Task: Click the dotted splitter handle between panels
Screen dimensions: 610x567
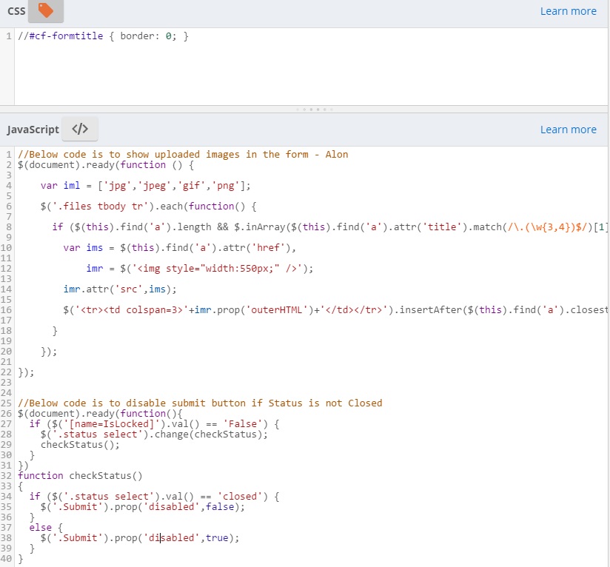Action: pos(314,109)
